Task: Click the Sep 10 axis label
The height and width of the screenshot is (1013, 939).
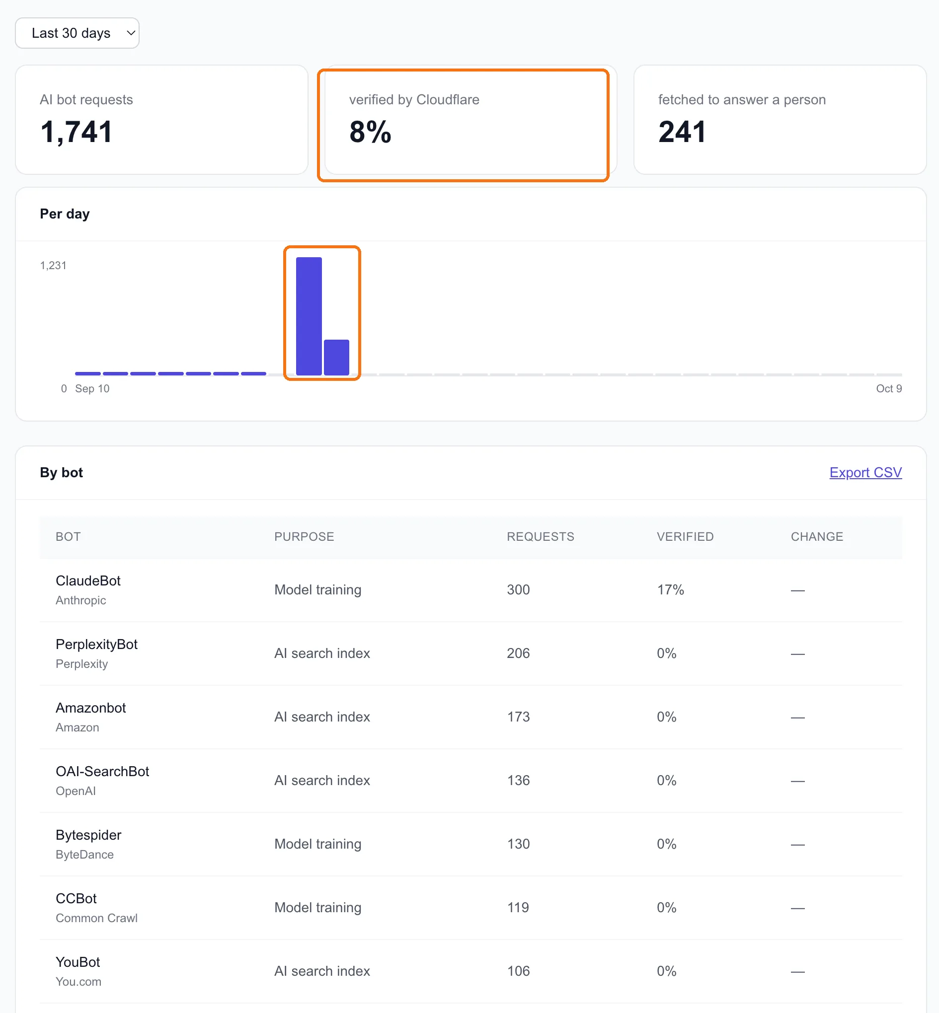Action: (x=92, y=388)
